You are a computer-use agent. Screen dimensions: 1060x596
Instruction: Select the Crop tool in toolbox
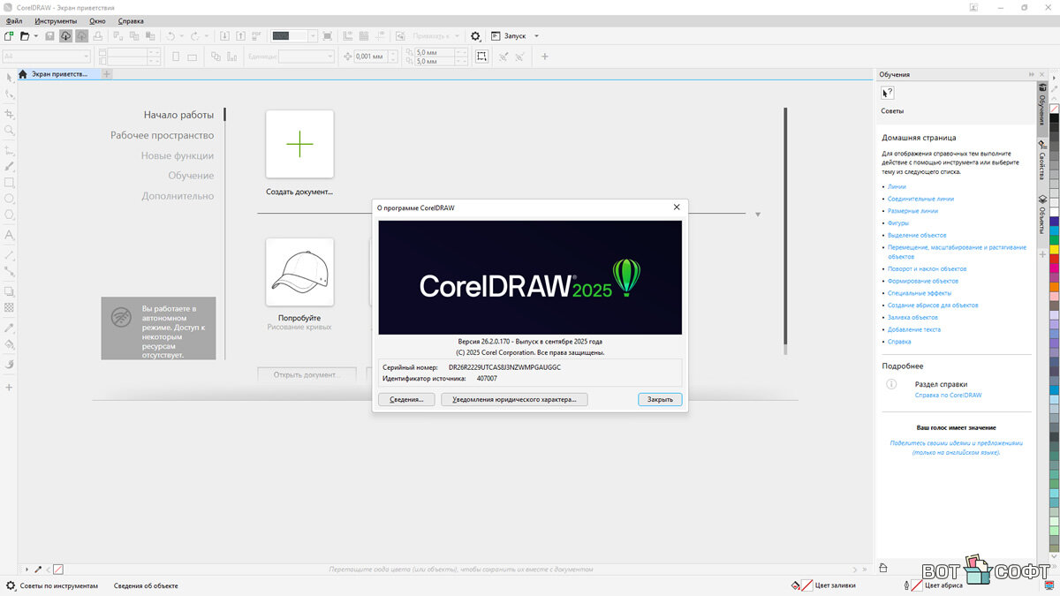pyautogui.click(x=10, y=114)
